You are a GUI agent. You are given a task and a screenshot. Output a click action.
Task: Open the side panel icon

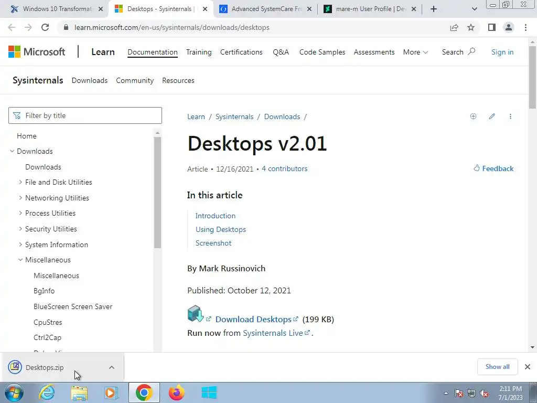(x=492, y=27)
